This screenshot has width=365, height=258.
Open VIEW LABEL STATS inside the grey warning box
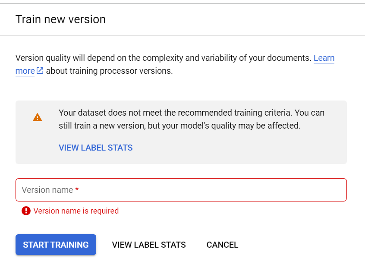(95, 148)
